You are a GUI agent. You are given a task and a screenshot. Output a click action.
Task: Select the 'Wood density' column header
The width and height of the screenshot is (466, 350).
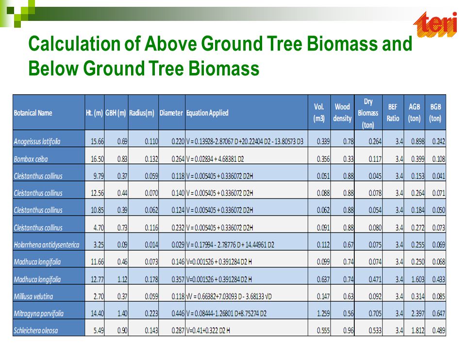click(x=342, y=112)
